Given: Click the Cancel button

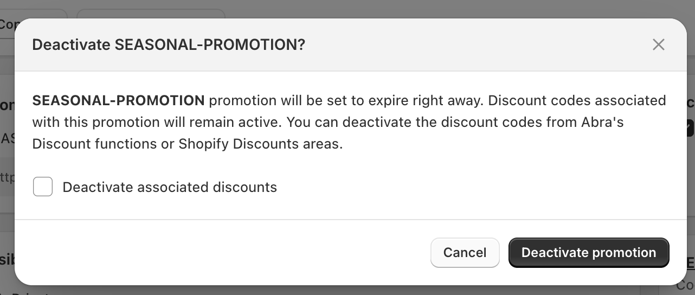Looking at the screenshot, I should click(465, 253).
